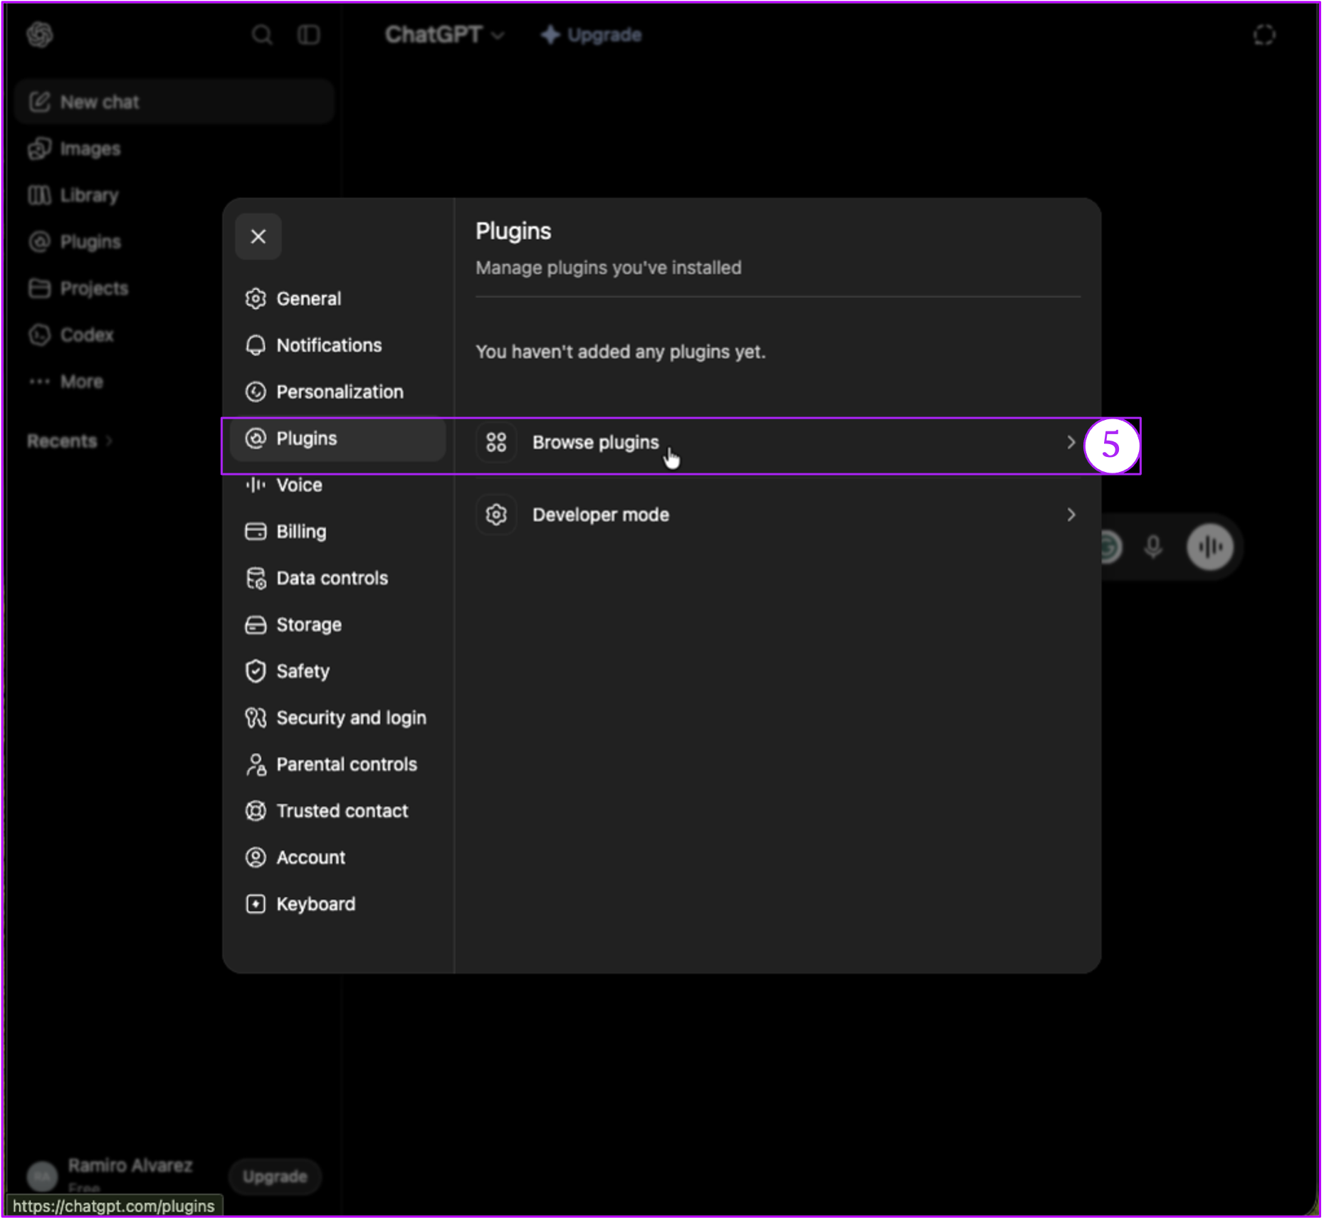Click the More ellipsis icon
Viewport: 1324px width, 1220px height.
(x=40, y=382)
